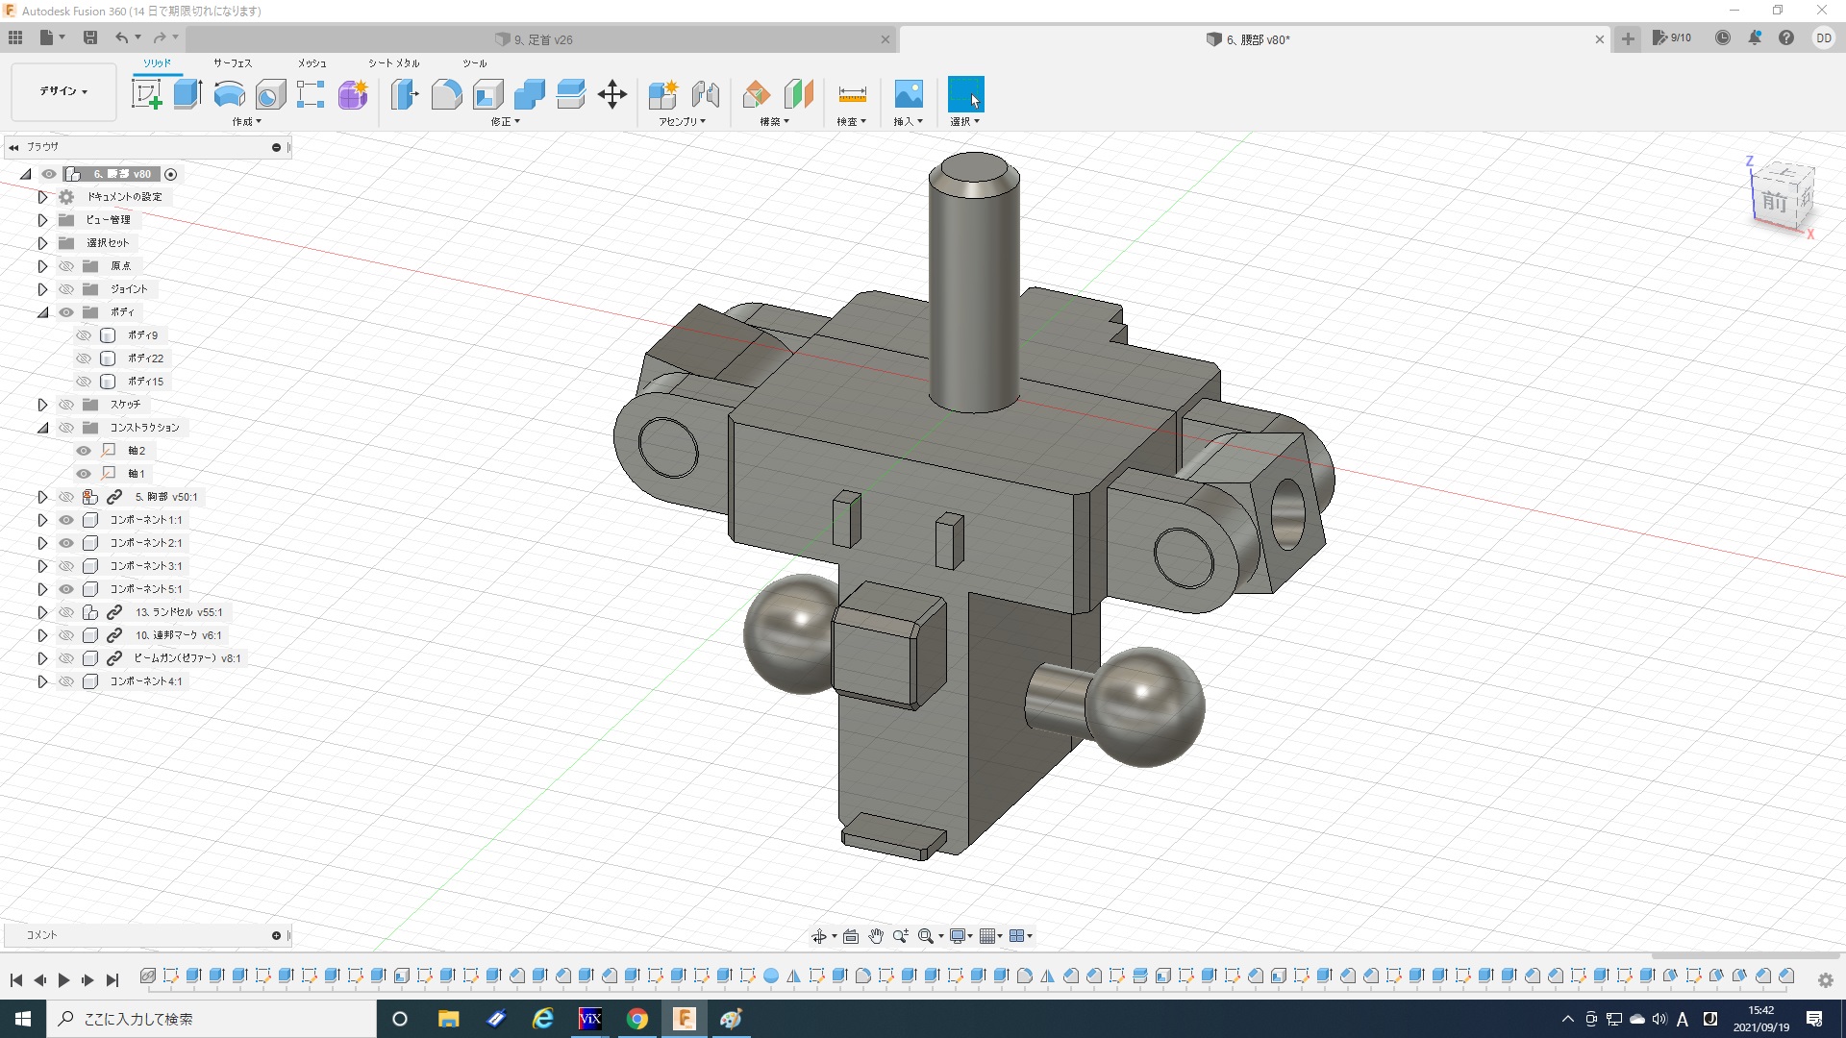The height and width of the screenshot is (1038, 1846).
Task: Click the 前 face of the ViewCube
Action: point(1774,202)
